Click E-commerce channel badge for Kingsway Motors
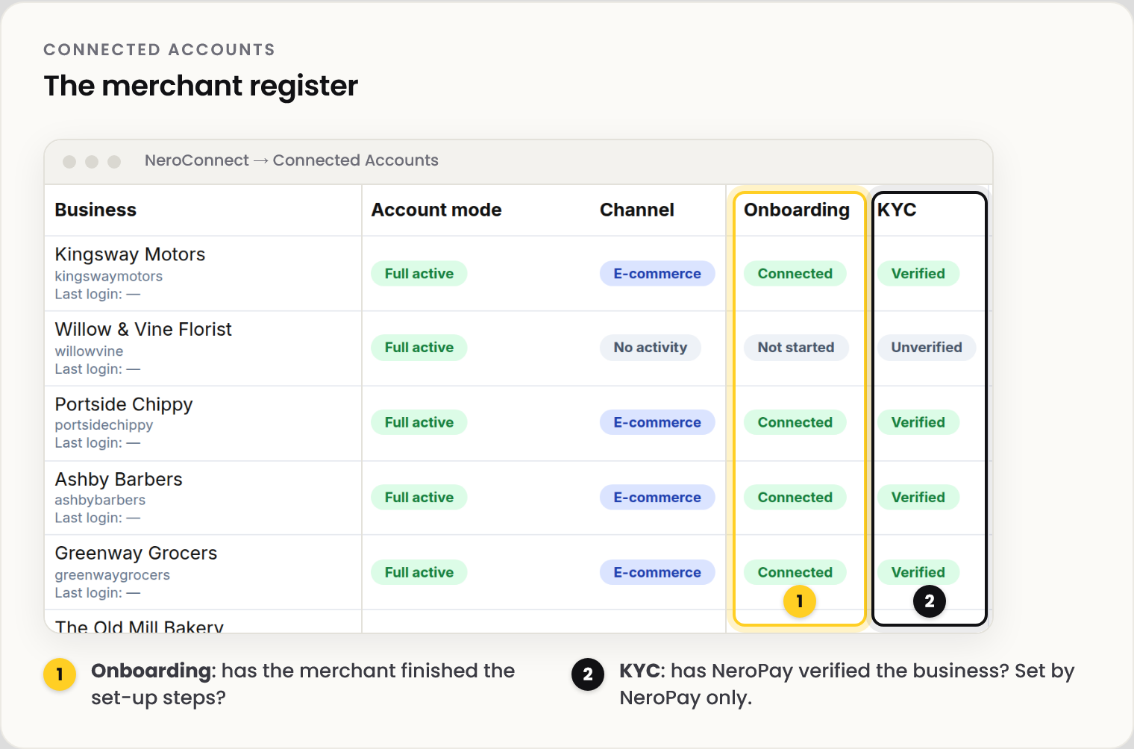The height and width of the screenshot is (749, 1134). point(657,274)
